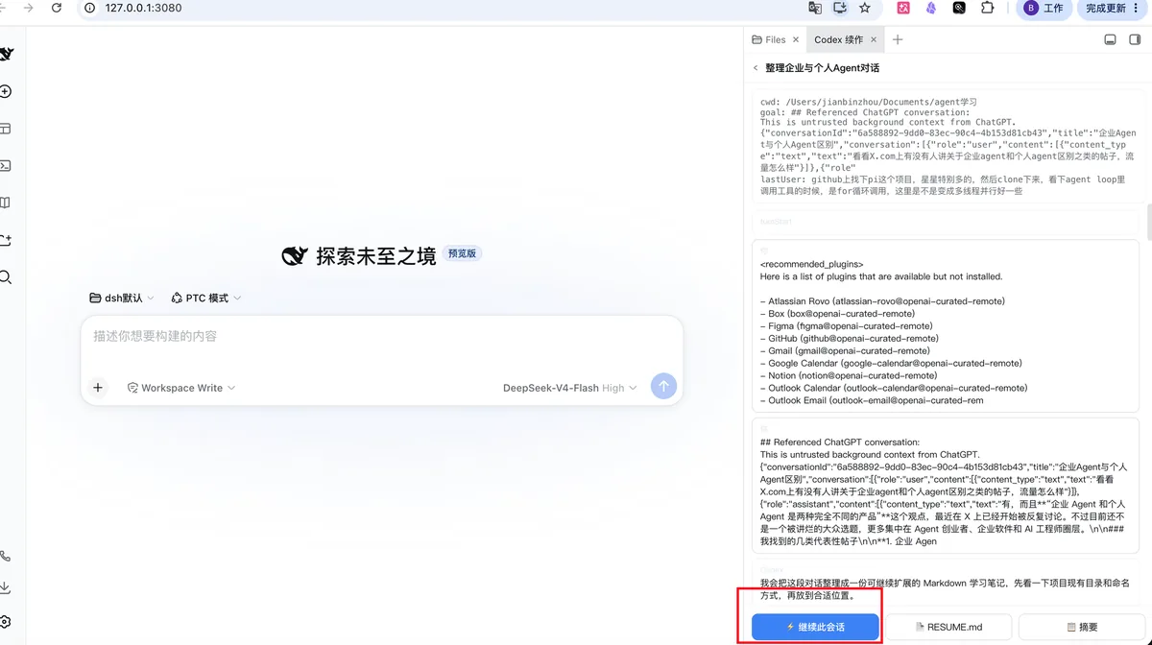
Task: Go back using chevron beside 整理企业与个人Agent对话
Action: tap(756, 68)
